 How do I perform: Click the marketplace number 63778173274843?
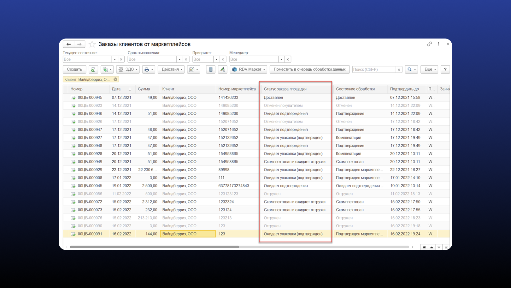234,186
